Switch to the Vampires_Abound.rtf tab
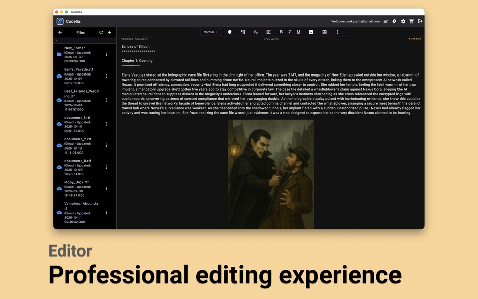Screen dimensions: 478x299 (135, 38)
